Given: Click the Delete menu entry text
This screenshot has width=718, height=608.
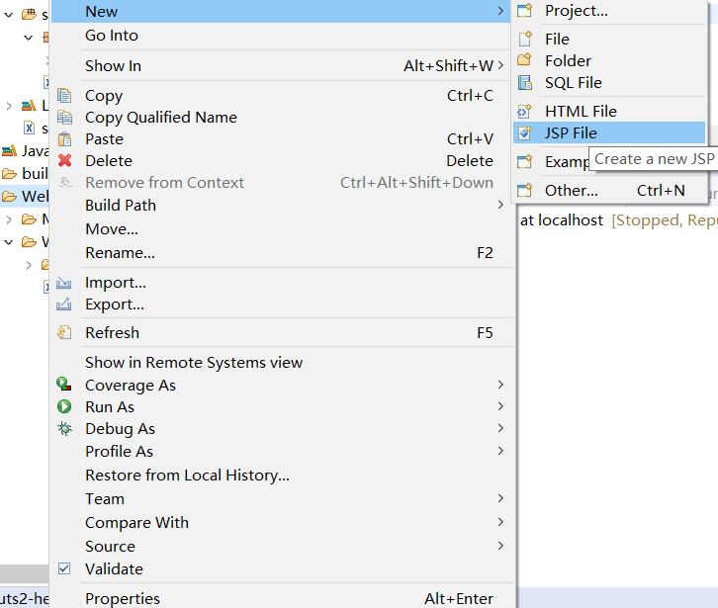Looking at the screenshot, I should point(109,161).
